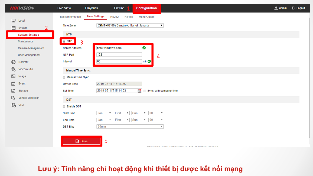Click Event label in sidebar
This screenshot has width=313, height=176.
pos(22,83)
